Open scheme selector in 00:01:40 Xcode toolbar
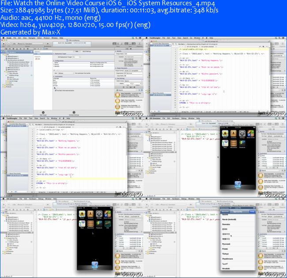 pos(27,44)
